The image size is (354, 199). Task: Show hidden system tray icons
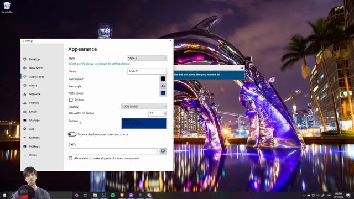tap(304, 195)
